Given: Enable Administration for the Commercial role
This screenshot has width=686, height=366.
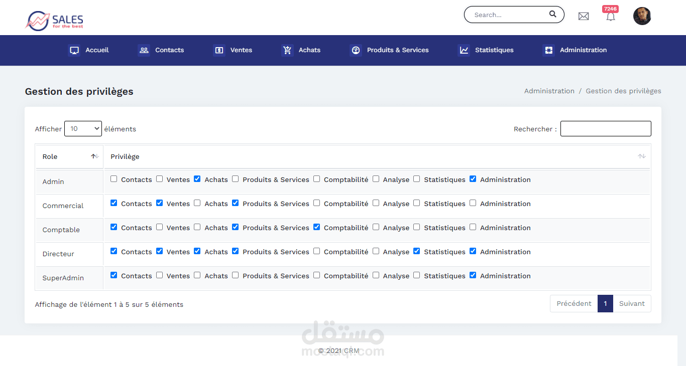Looking at the screenshot, I should pyautogui.click(x=473, y=203).
